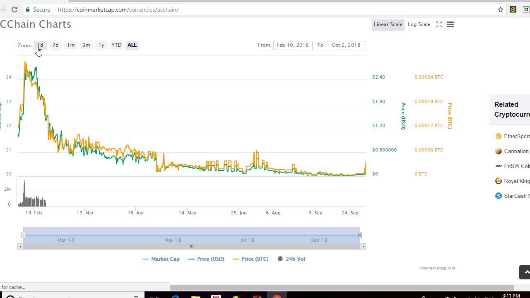Click the browser extension icon next to star
Image resolution: width=530 pixels, height=298 pixels.
[x=513, y=10]
